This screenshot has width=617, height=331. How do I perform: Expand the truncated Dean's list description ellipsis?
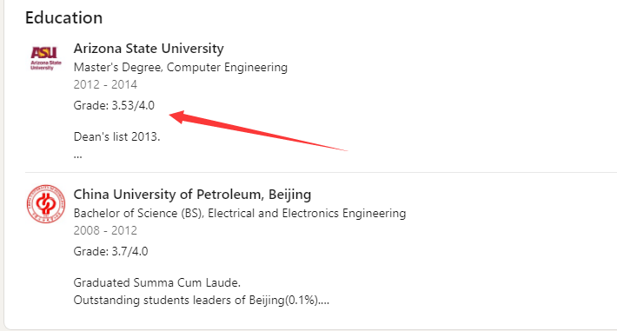(78, 156)
